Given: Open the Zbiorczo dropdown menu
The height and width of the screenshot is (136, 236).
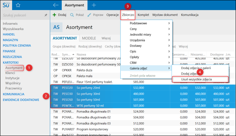Looking at the screenshot, I should (128, 15).
